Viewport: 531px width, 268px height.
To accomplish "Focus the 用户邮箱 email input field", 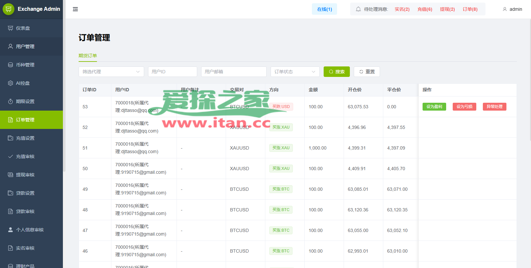I will pos(234,72).
